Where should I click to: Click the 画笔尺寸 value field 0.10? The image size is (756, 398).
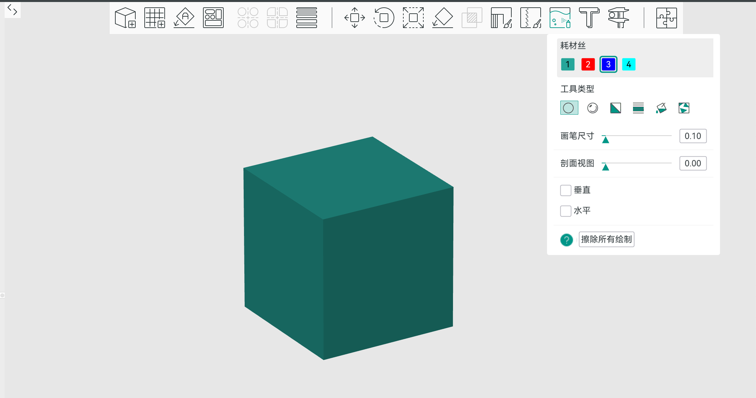tap(693, 136)
